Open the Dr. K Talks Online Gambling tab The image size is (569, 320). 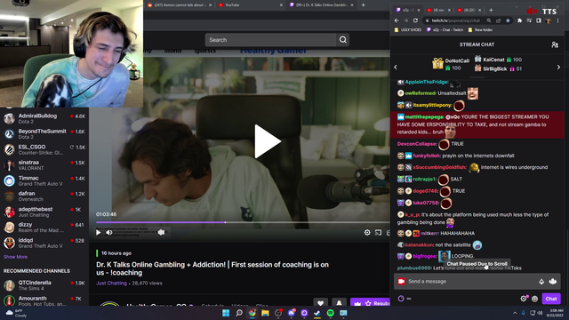pos(321,5)
